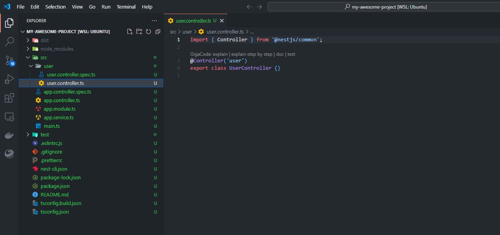Expand the dist folder
Screen dimensions: 500x235
coord(91,40)
